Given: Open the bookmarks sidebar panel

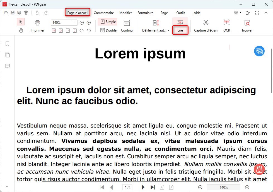Looking at the screenshot, I should [7, 44].
